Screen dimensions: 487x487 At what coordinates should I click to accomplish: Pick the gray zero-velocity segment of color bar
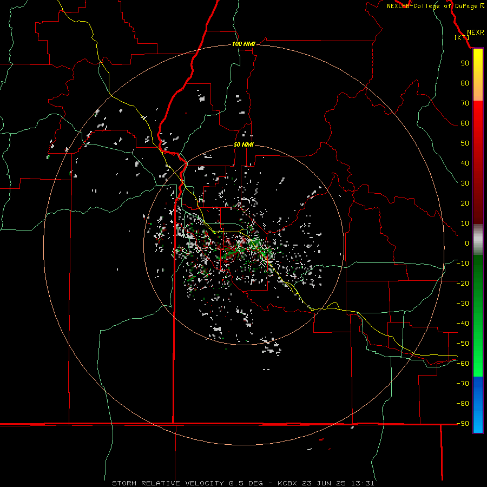pyautogui.click(x=478, y=240)
